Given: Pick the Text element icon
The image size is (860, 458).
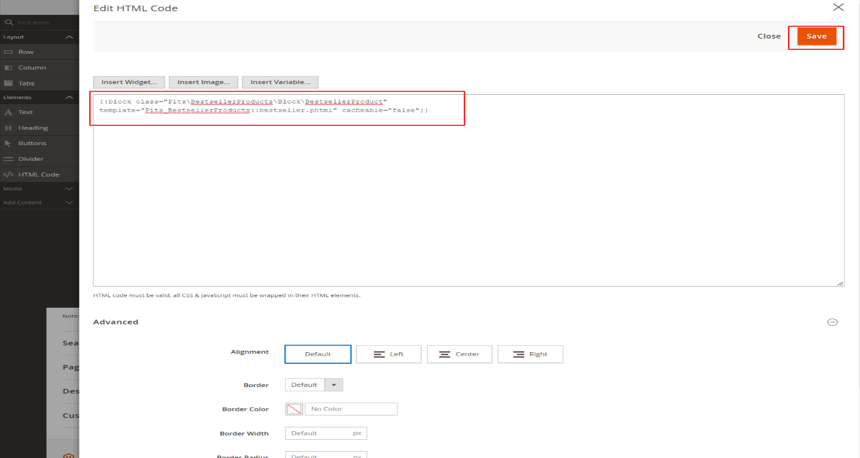Looking at the screenshot, I should (x=9, y=112).
